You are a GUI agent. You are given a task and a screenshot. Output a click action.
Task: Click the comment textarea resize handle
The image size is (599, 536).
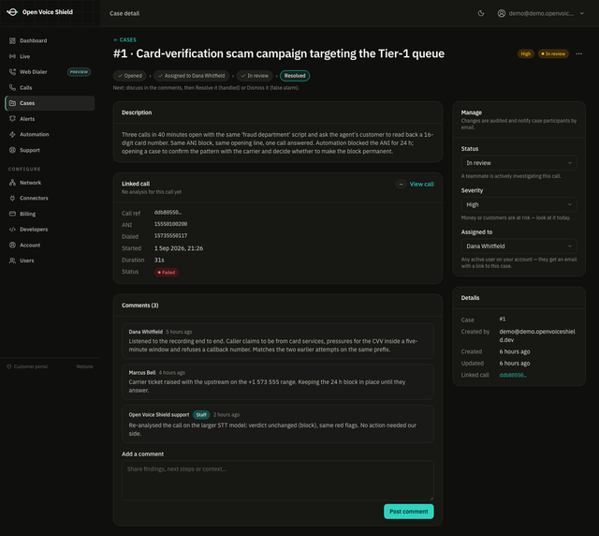coord(431,499)
